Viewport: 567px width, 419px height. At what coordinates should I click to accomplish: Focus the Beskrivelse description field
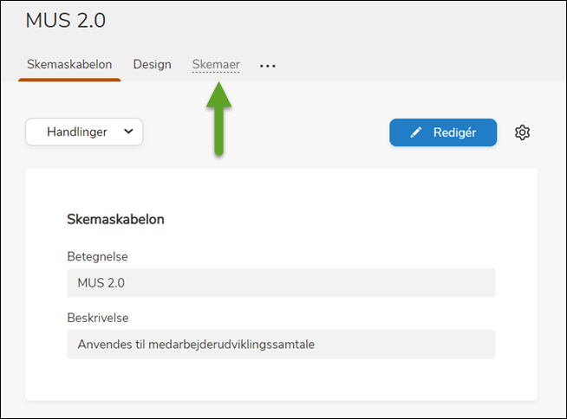[281, 344]
